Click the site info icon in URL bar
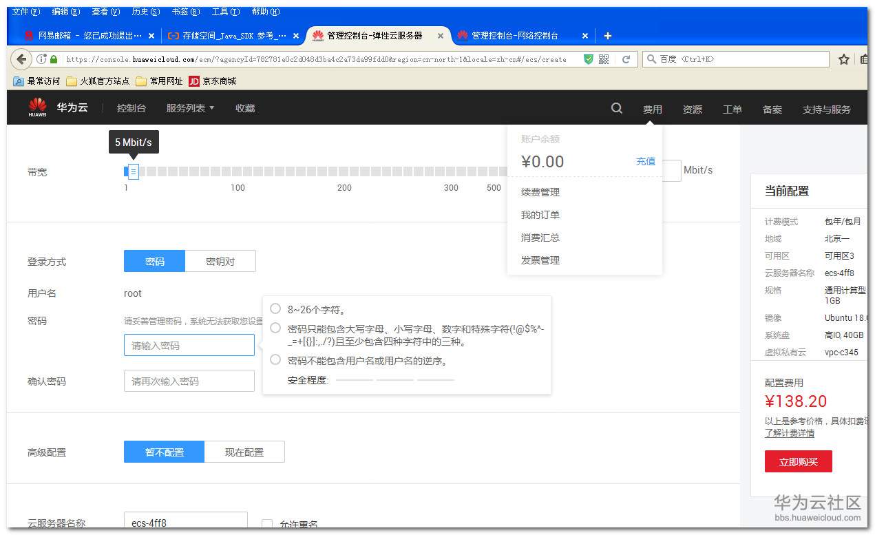The height and width of the screenshot is (535, 875). pyautogui.click(x=41, y=60)
